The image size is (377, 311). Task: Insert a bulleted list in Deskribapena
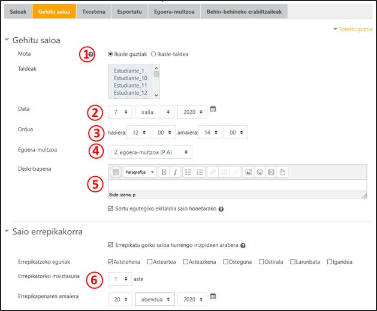[x=188, y=173]
